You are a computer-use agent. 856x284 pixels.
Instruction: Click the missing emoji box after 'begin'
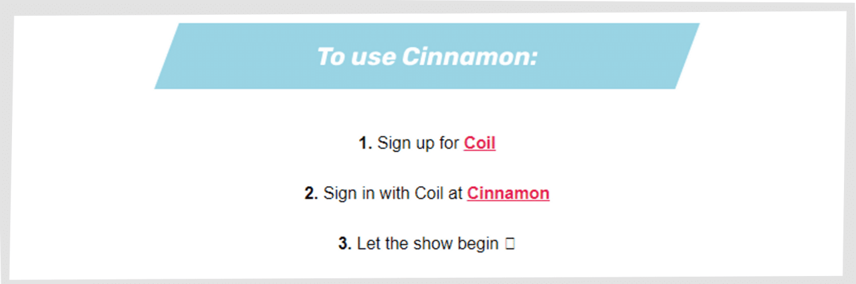510,244
